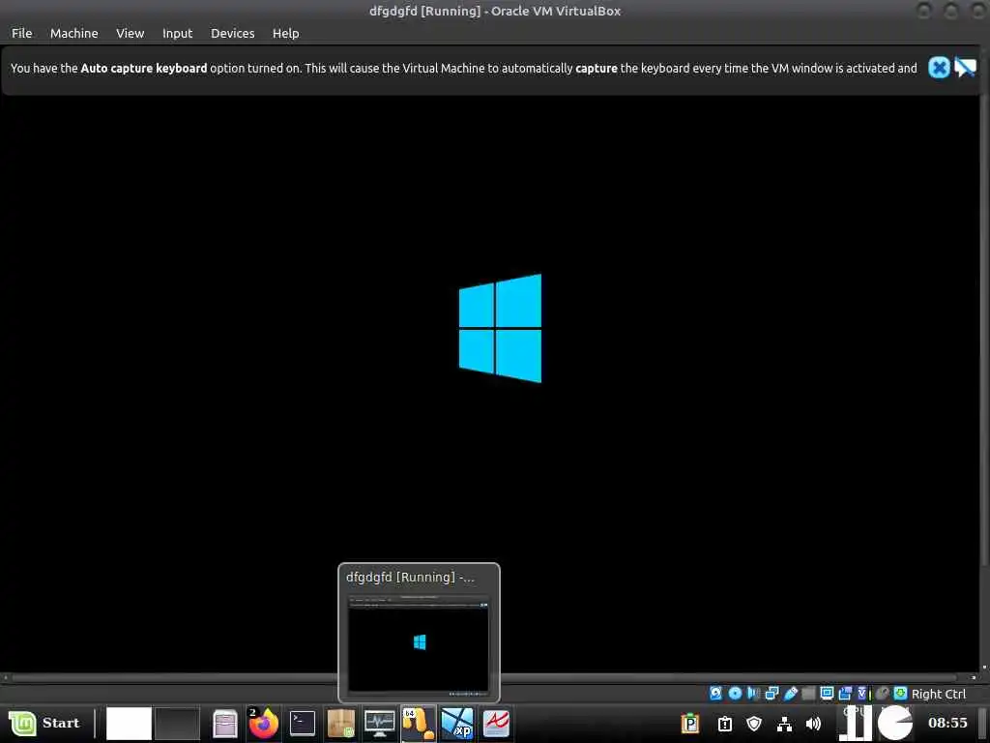Viewport: 990px width, 743px height.
Task: Open the network connections tray icon
Action: [x=784, y=723]
